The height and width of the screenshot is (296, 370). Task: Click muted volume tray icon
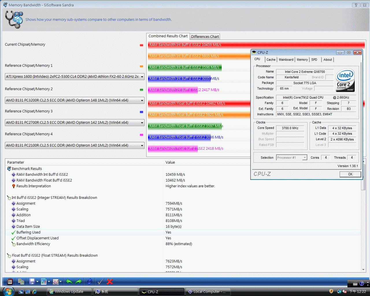345,292
